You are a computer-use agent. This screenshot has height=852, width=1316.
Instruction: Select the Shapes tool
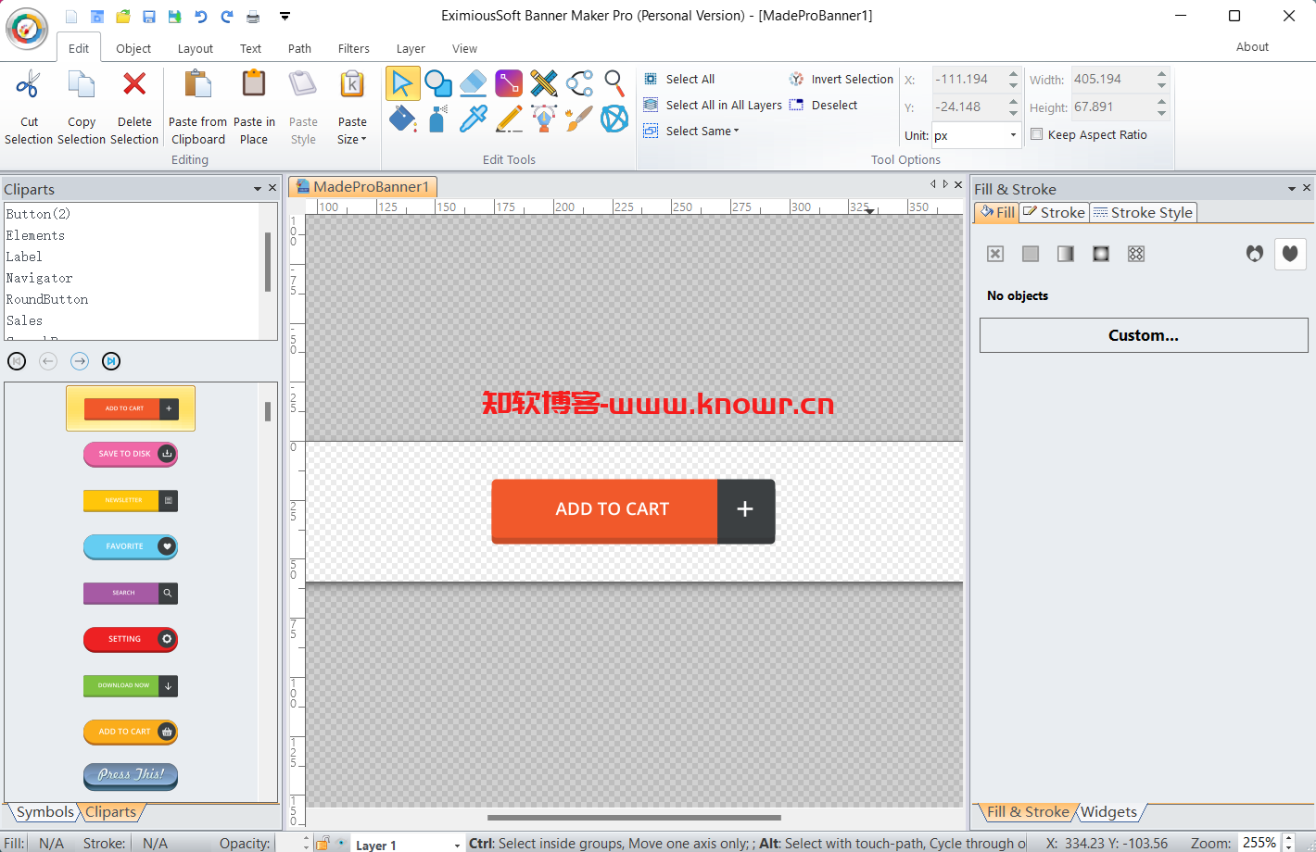(437, 83)
